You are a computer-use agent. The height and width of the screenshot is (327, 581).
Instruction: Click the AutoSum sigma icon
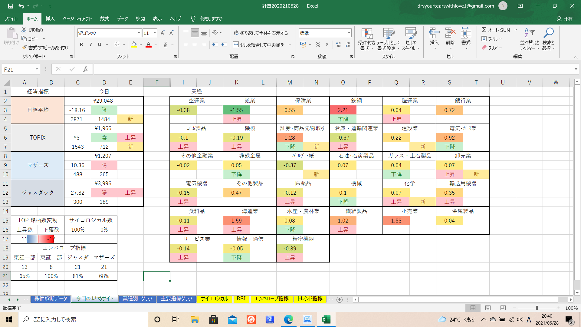(484, 30)
